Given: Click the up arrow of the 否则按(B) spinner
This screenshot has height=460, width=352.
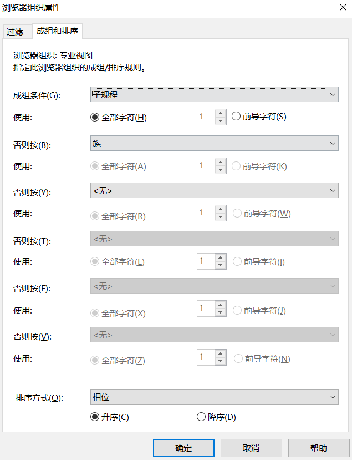Looking at the screenshot, I should (x=220, y=162).
